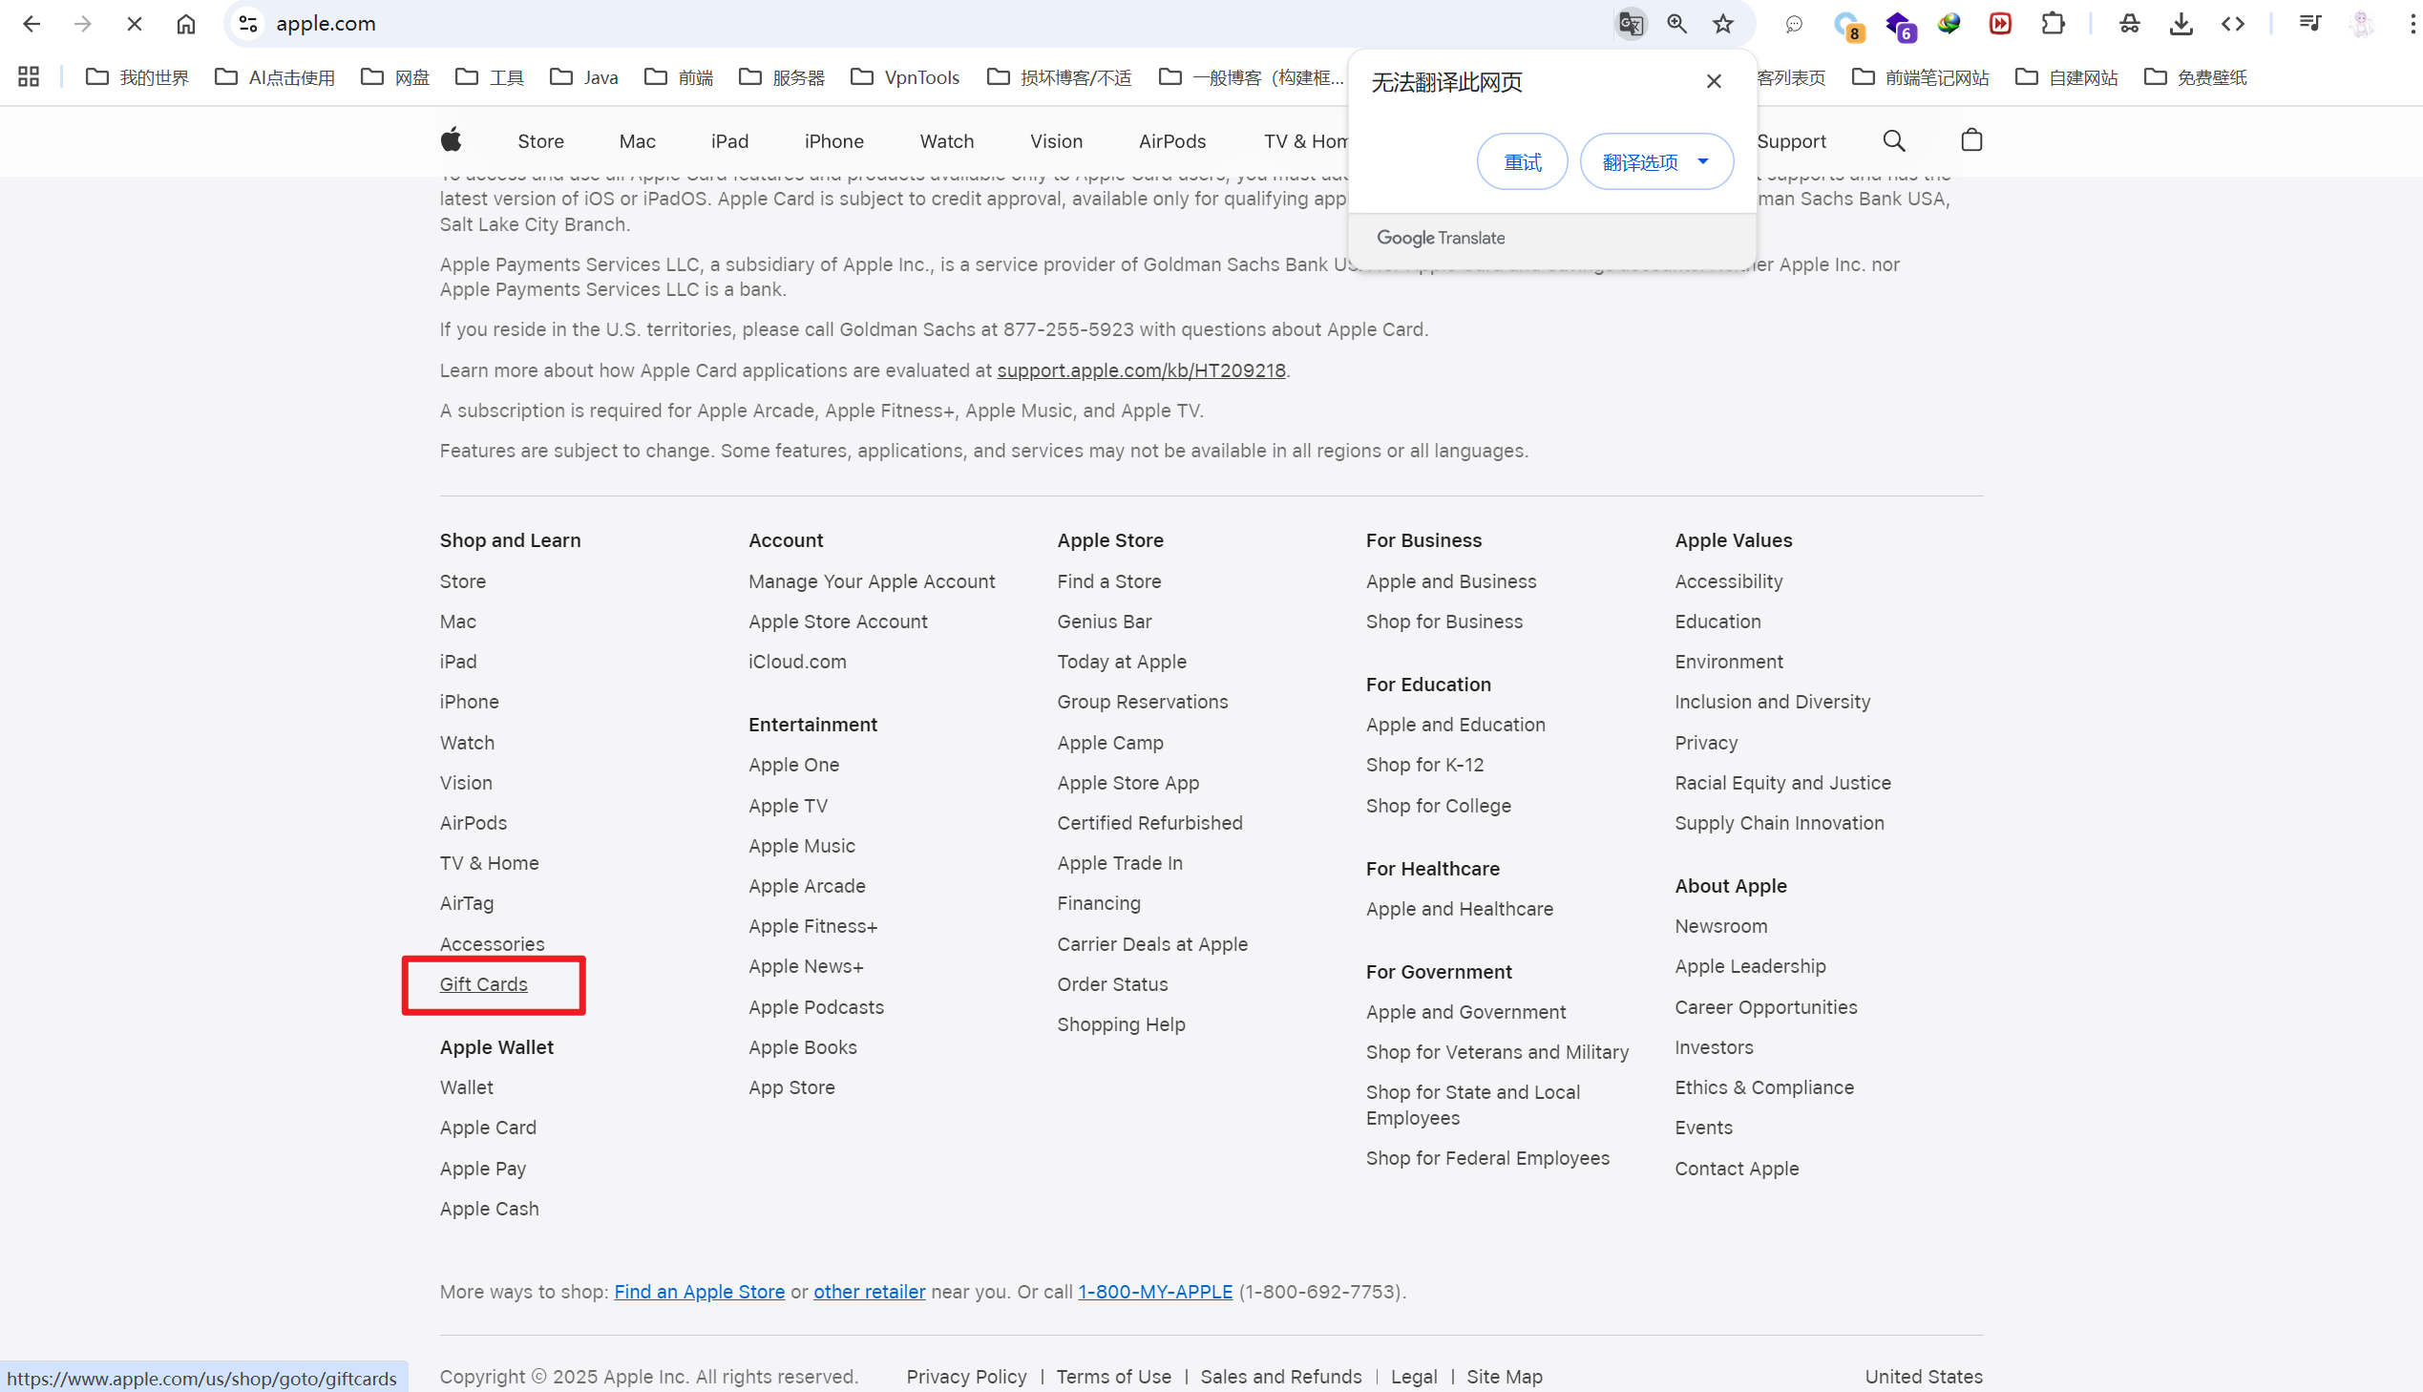Open the chat bubble extension icon

pyautogui.click(x=1794, y=24)
